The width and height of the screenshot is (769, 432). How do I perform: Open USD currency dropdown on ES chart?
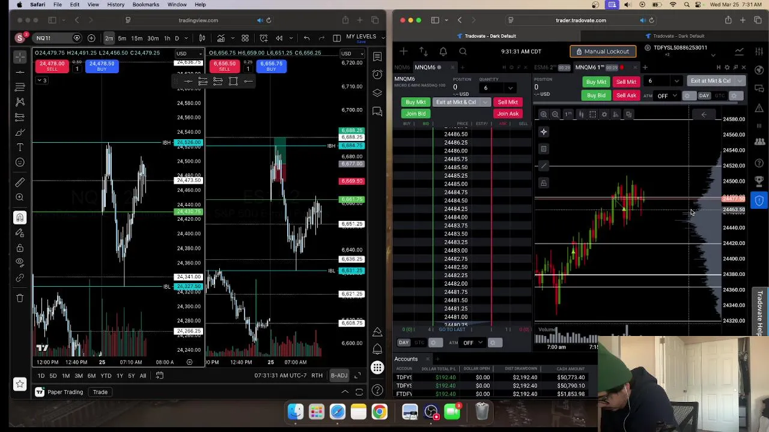(x=353, y=54)
